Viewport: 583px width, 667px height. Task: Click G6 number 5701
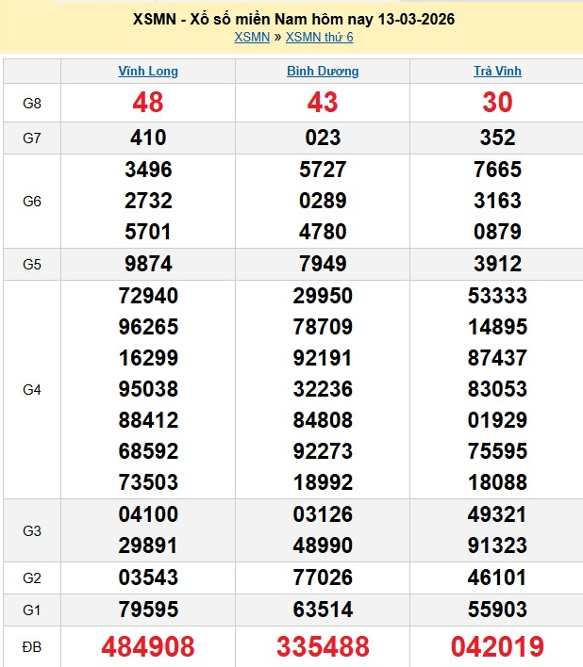148,232
